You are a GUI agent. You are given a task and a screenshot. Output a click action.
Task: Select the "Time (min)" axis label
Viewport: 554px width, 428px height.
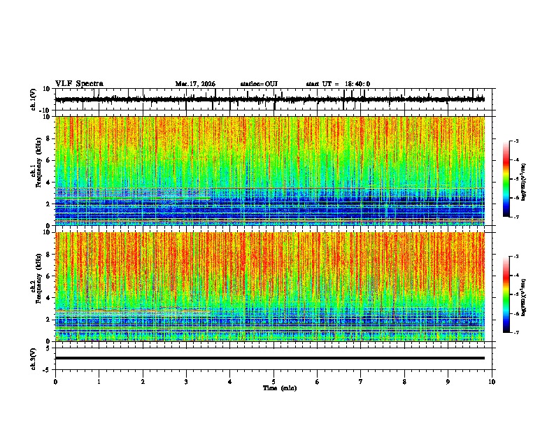(x=280, y=388)
